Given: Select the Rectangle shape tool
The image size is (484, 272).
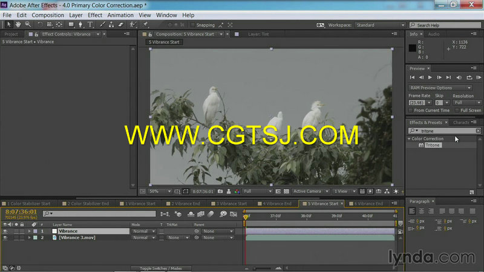Looking at the screenshot, I should coord(71,25).
